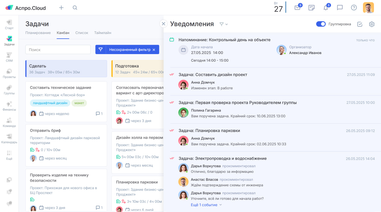This screenshot has height=212, width=381.
Task: Click the Поиск search field
Action: pyautogui.click(x=58, y=50)
